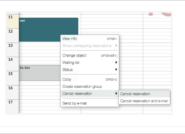Image resolution: width=185 pixels, height=134 pixels.
Task: Click the 13 hour label
Action: (x=10, y=45)
